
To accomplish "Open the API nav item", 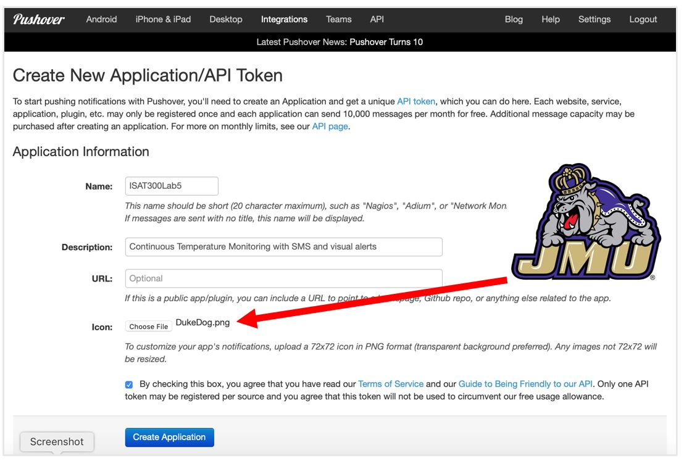I will (377, 19).
